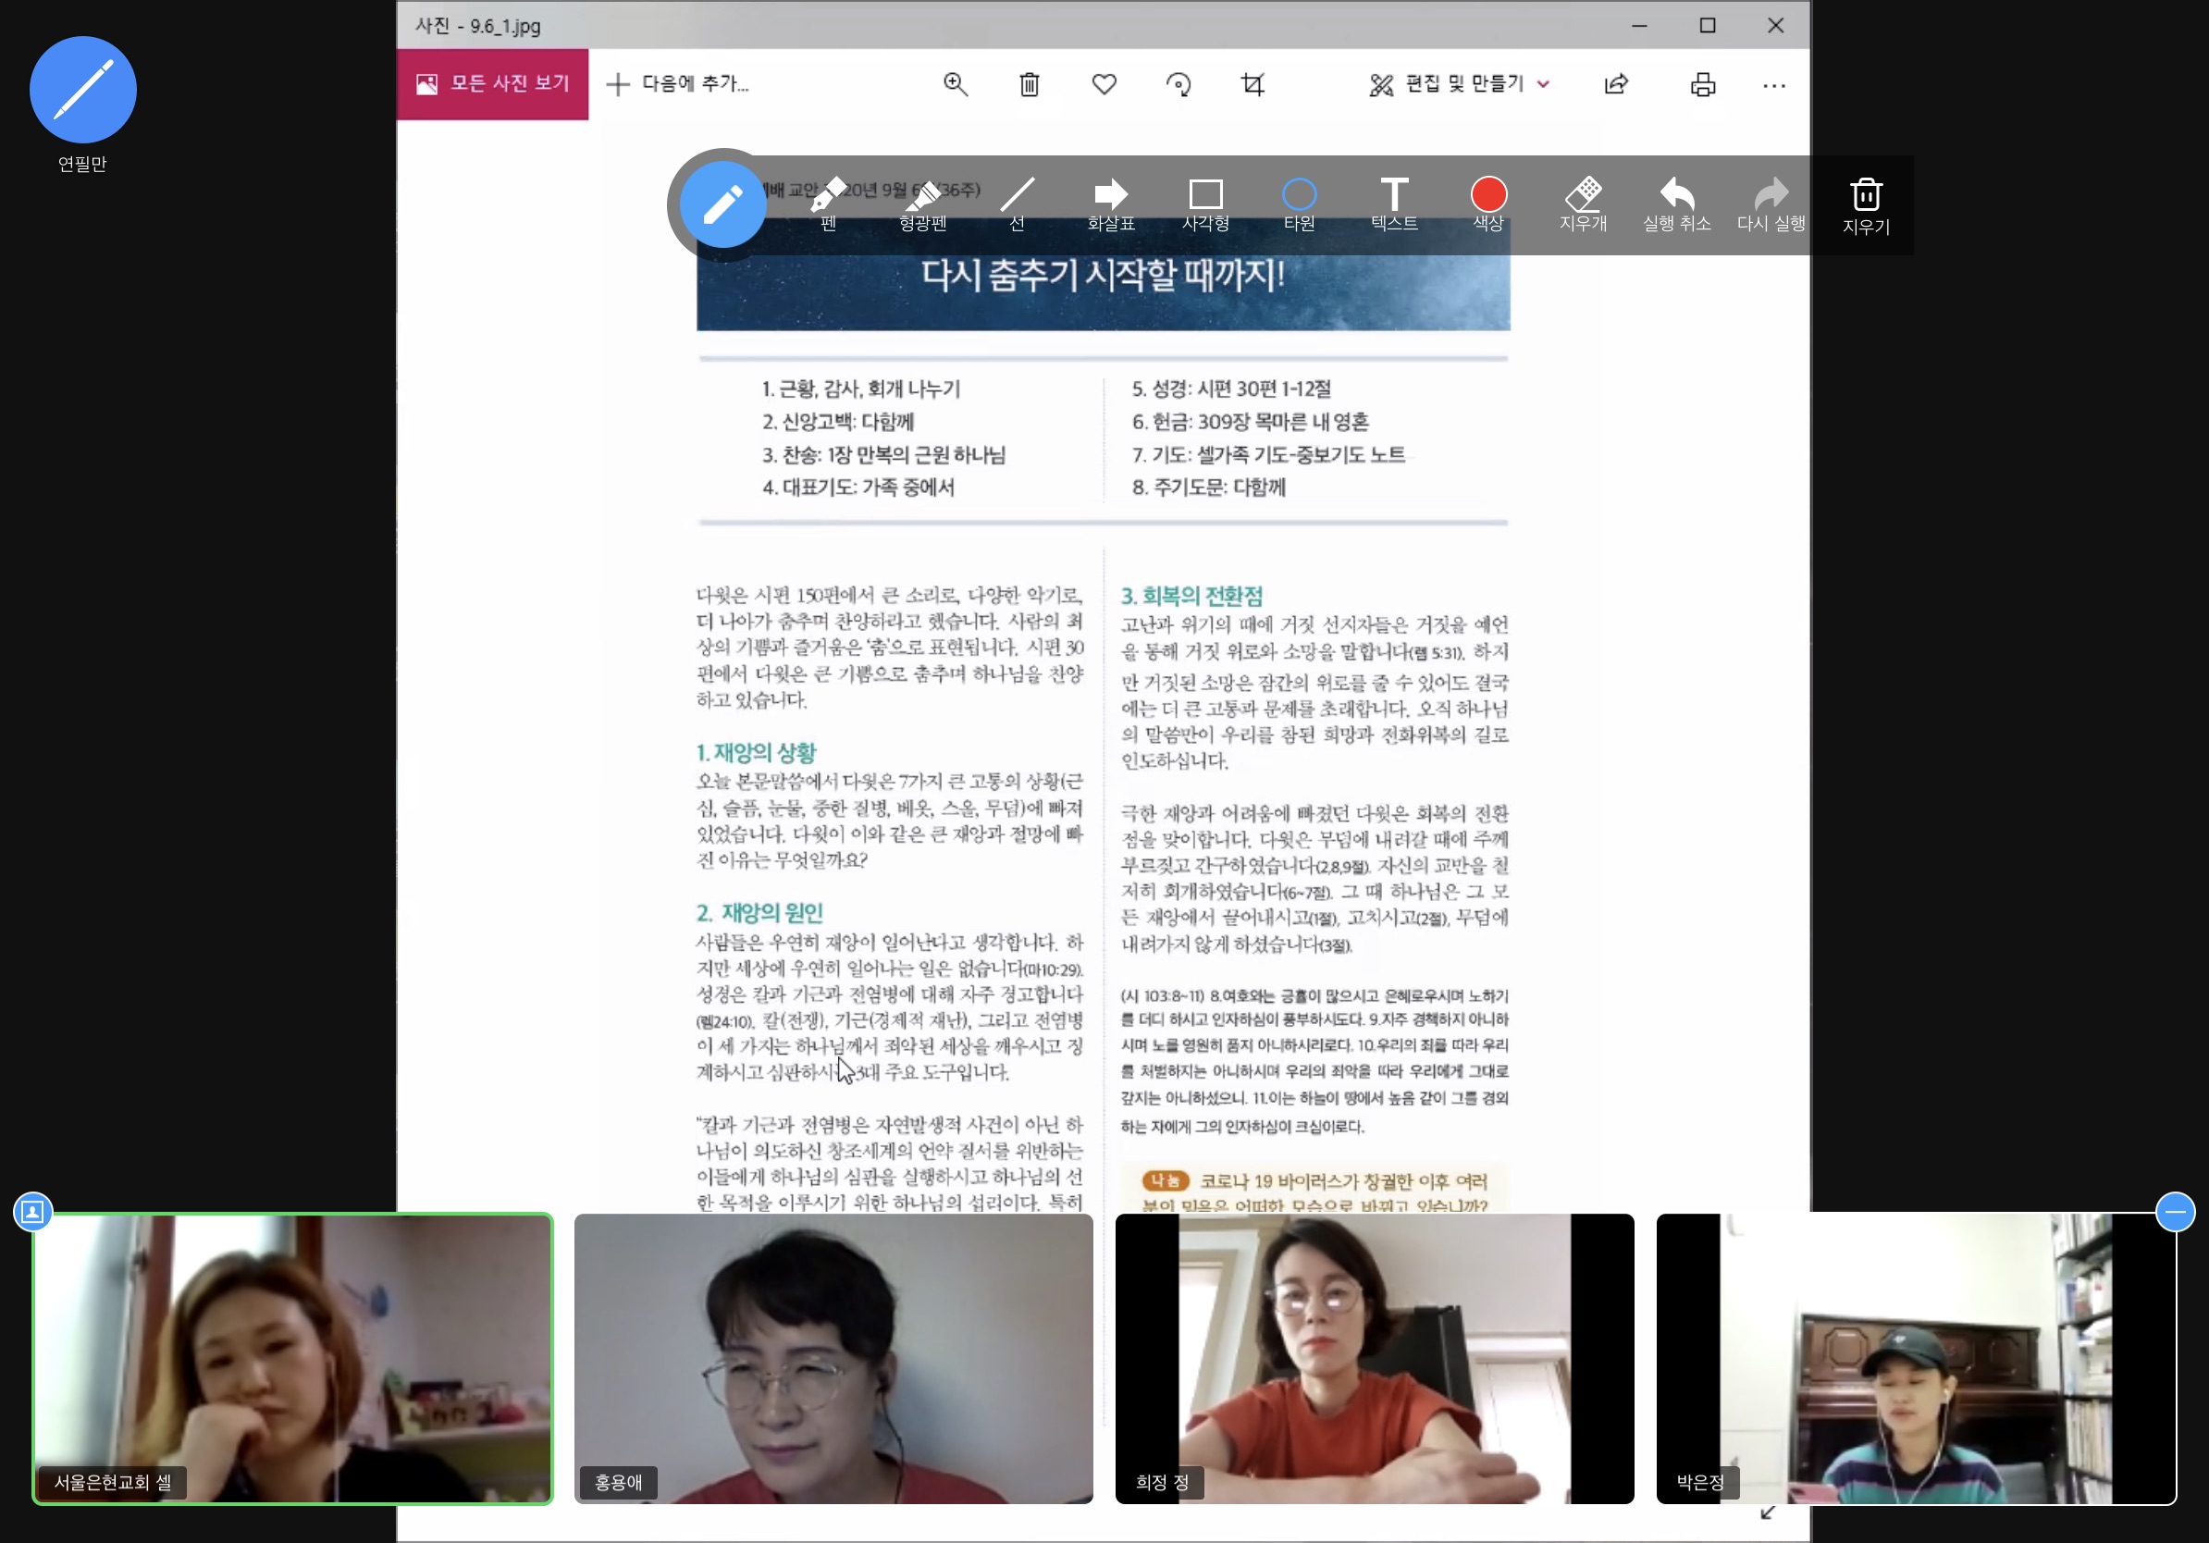Select 희정 정 video tile
The height and width of the screenshot is (1543, 2209).
(1374, 1358)
